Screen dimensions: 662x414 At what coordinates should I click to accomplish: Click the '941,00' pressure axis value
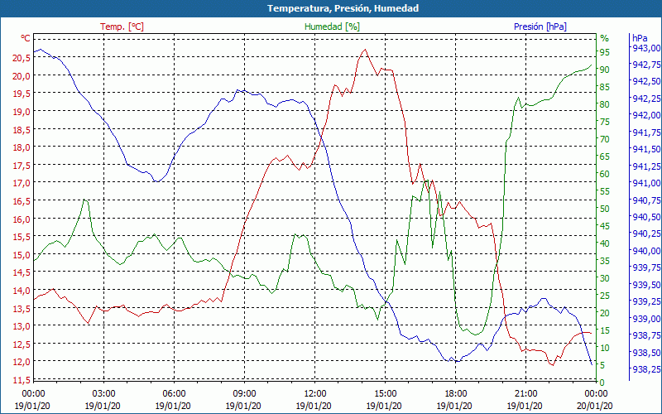(646, 183)
